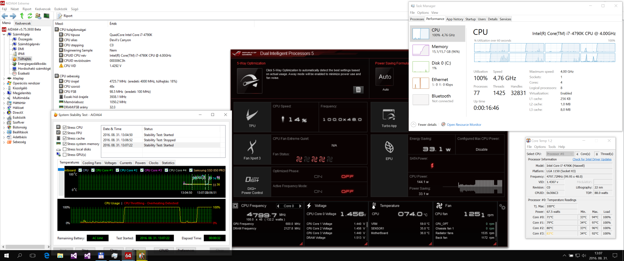The height and width of the screenshot is (261, 624).
Task: Expand the Alaplap tree node
Action: click(x=4, y=78)
